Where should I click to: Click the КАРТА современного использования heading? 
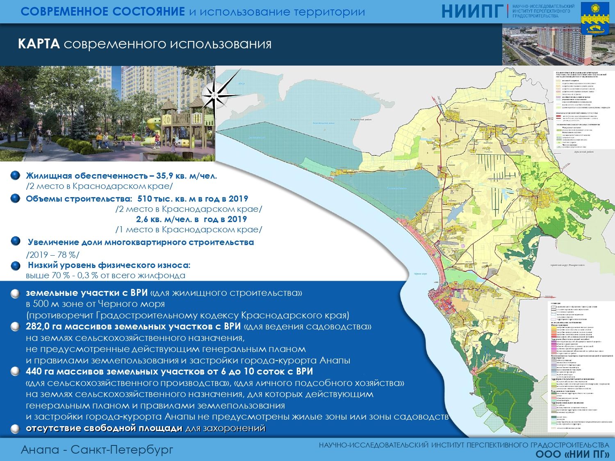pyautogui.click(x=145, y=44)
